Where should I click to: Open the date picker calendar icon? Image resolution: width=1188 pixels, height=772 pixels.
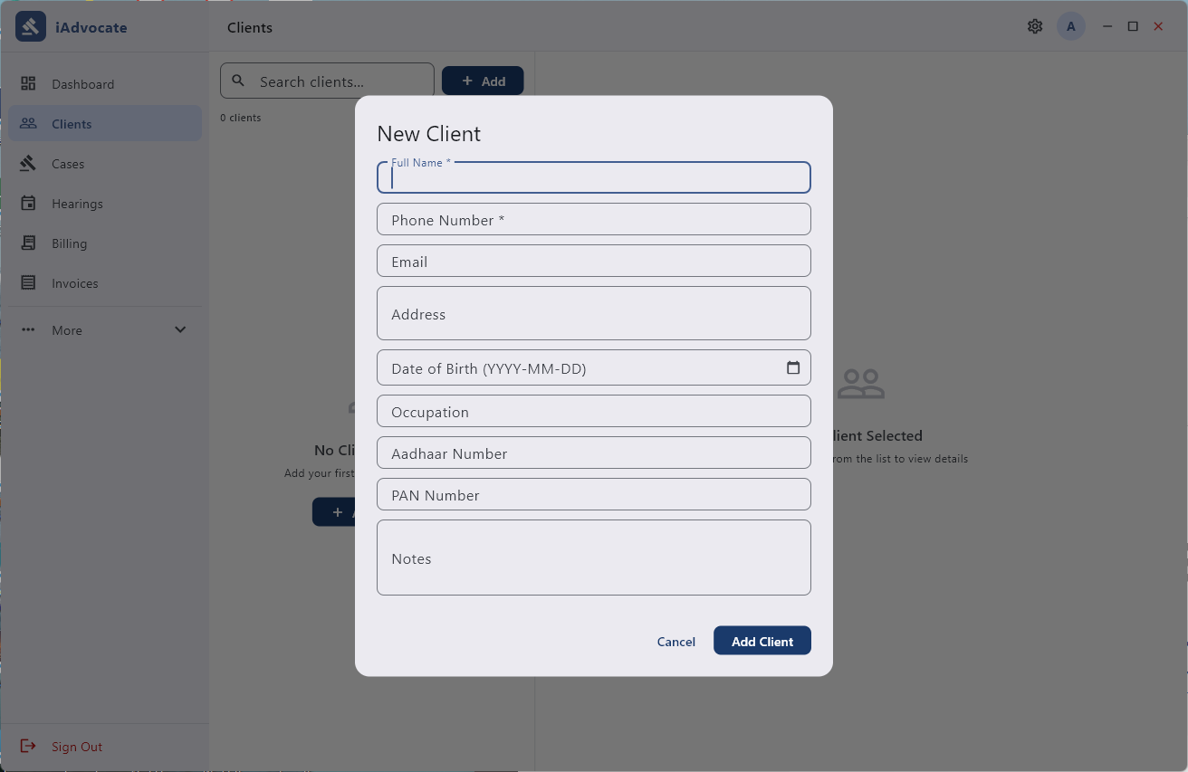793,367
